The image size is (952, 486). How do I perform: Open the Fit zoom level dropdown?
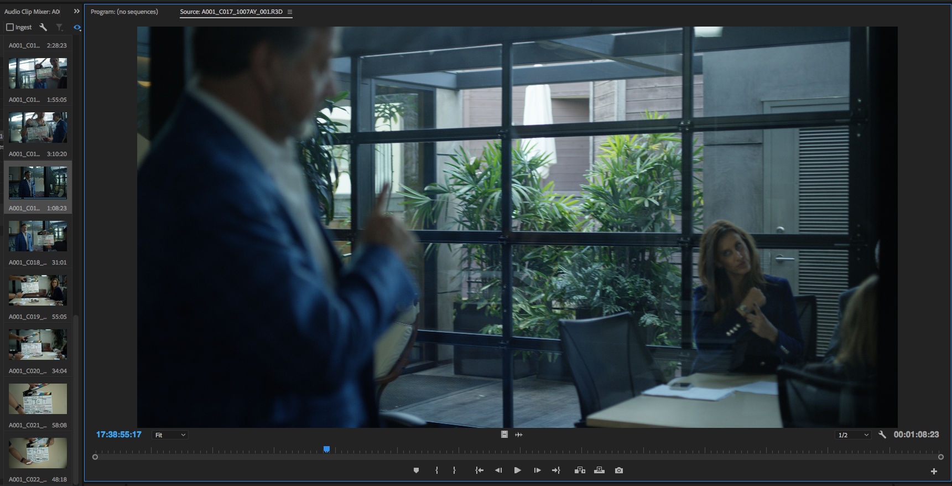170,435
